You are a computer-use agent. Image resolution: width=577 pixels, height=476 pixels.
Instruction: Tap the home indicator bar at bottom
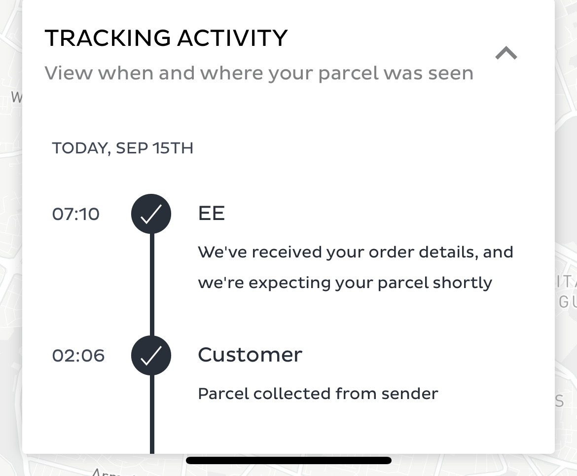coord(288,460)
